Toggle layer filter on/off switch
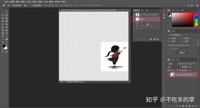 pyautogui.click(x=194, y=63)
